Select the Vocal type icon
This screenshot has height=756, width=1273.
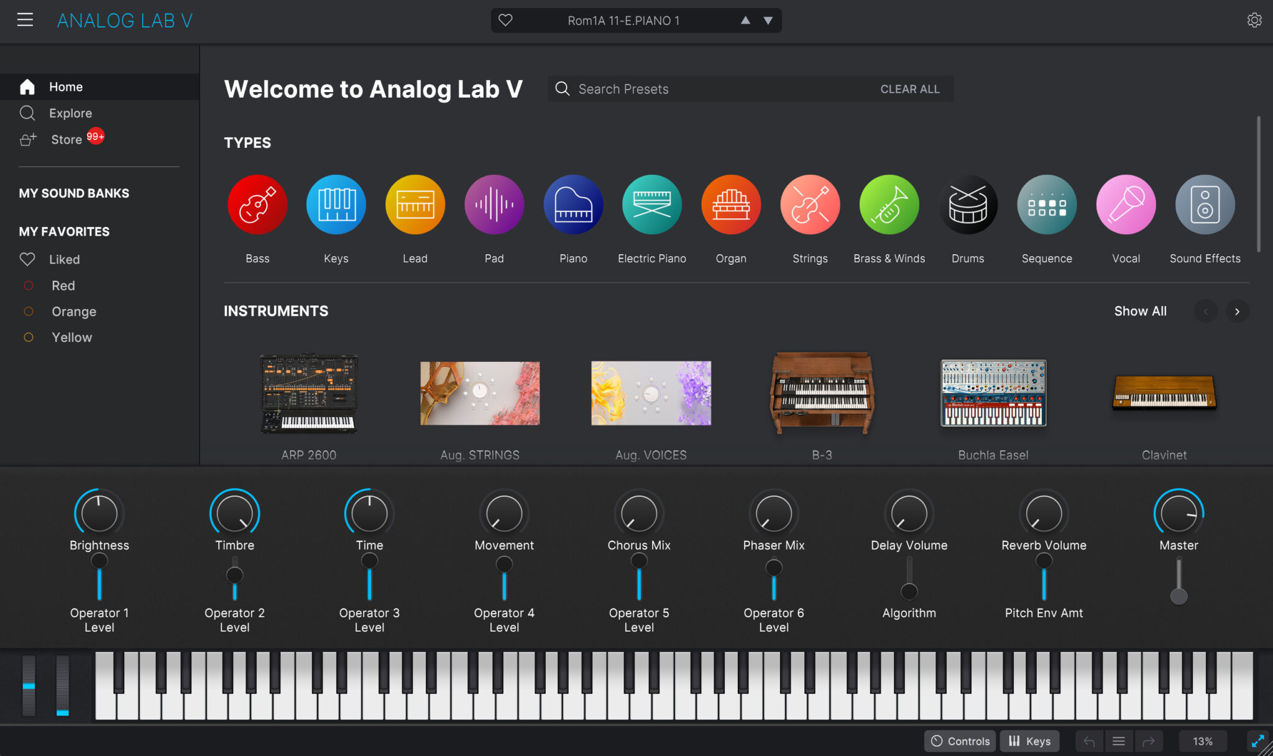tap(1124, 204)
